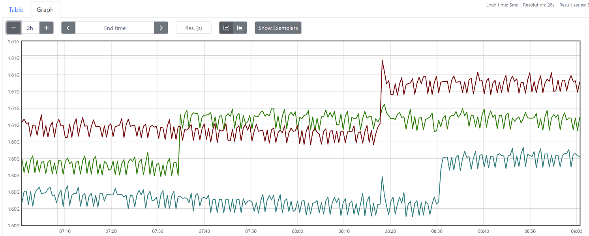Click the minus button to decrease time range
Viewport: 589px width, 236px height.
[x=13, y=28]
